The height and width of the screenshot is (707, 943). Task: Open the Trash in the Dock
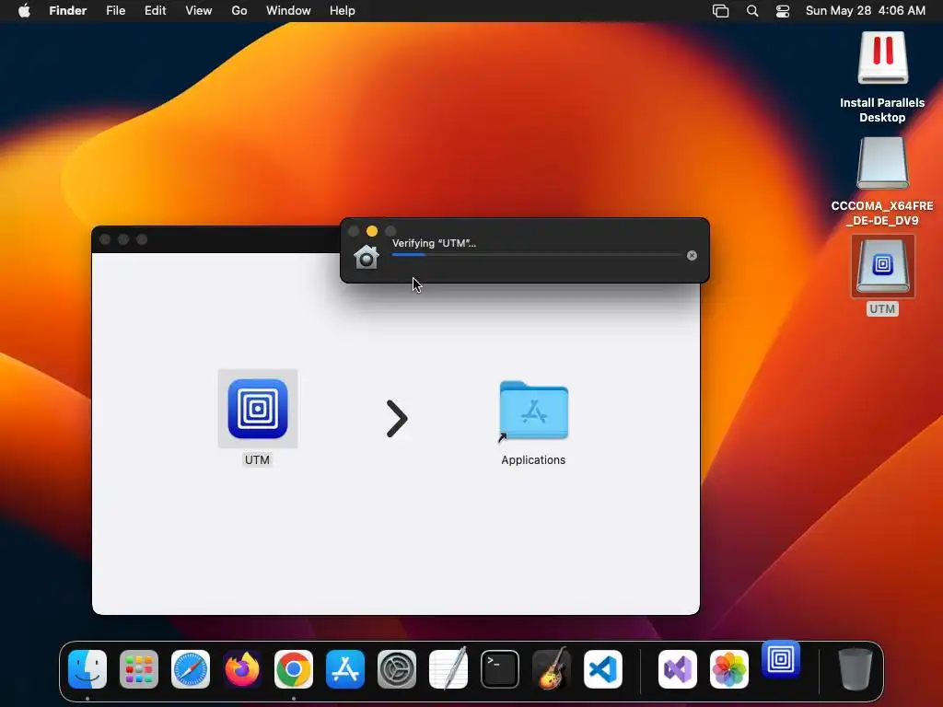pyautogui.click(x=856, y=668)
